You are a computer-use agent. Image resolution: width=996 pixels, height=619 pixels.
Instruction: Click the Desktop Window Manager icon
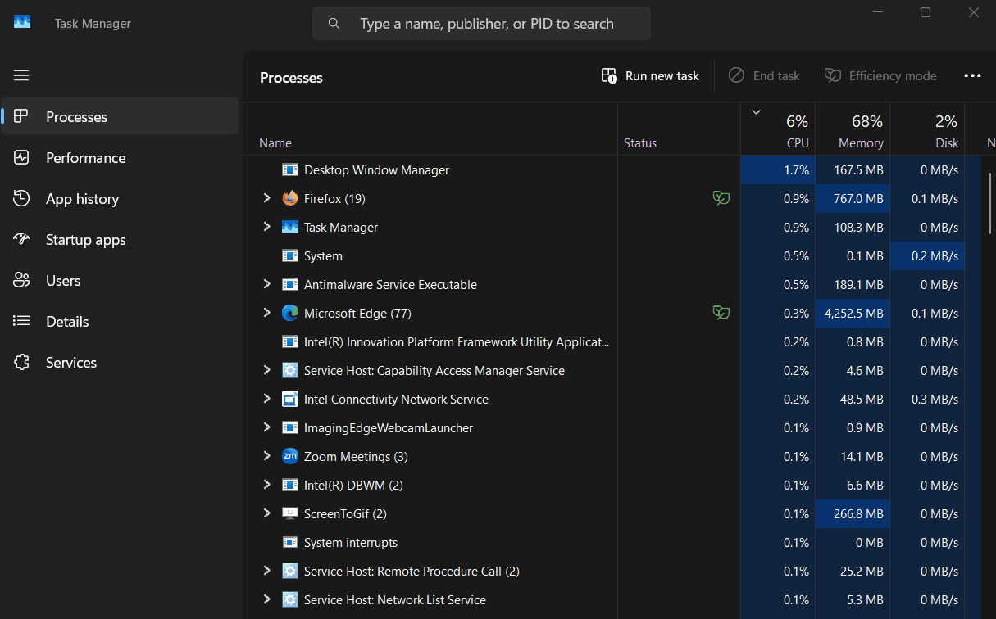290,169
